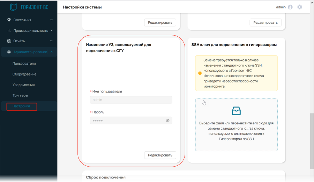Open the Триггеры menu item
The height and width of the screenshot is (182, 314).
(20, 95)
